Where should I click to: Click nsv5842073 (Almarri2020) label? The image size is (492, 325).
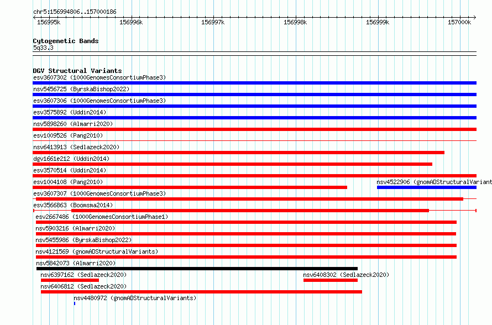[x=76, y=263]
